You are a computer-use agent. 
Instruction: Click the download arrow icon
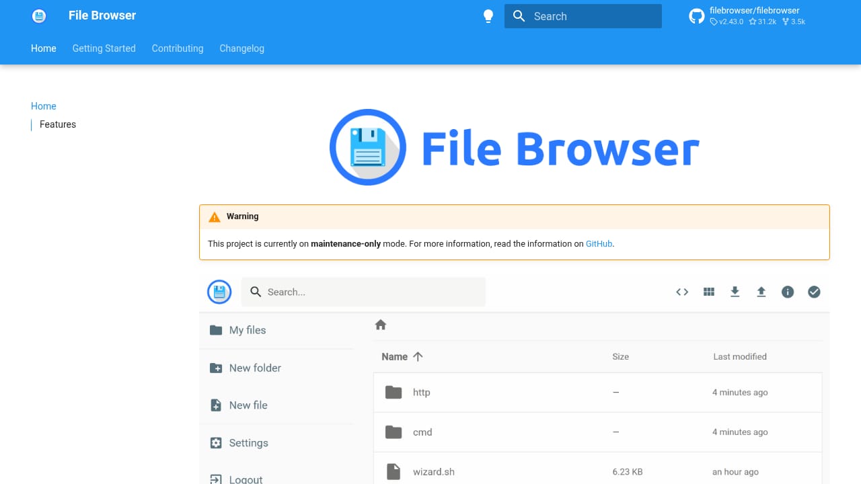pyautogui.click(x=735, y=292)
